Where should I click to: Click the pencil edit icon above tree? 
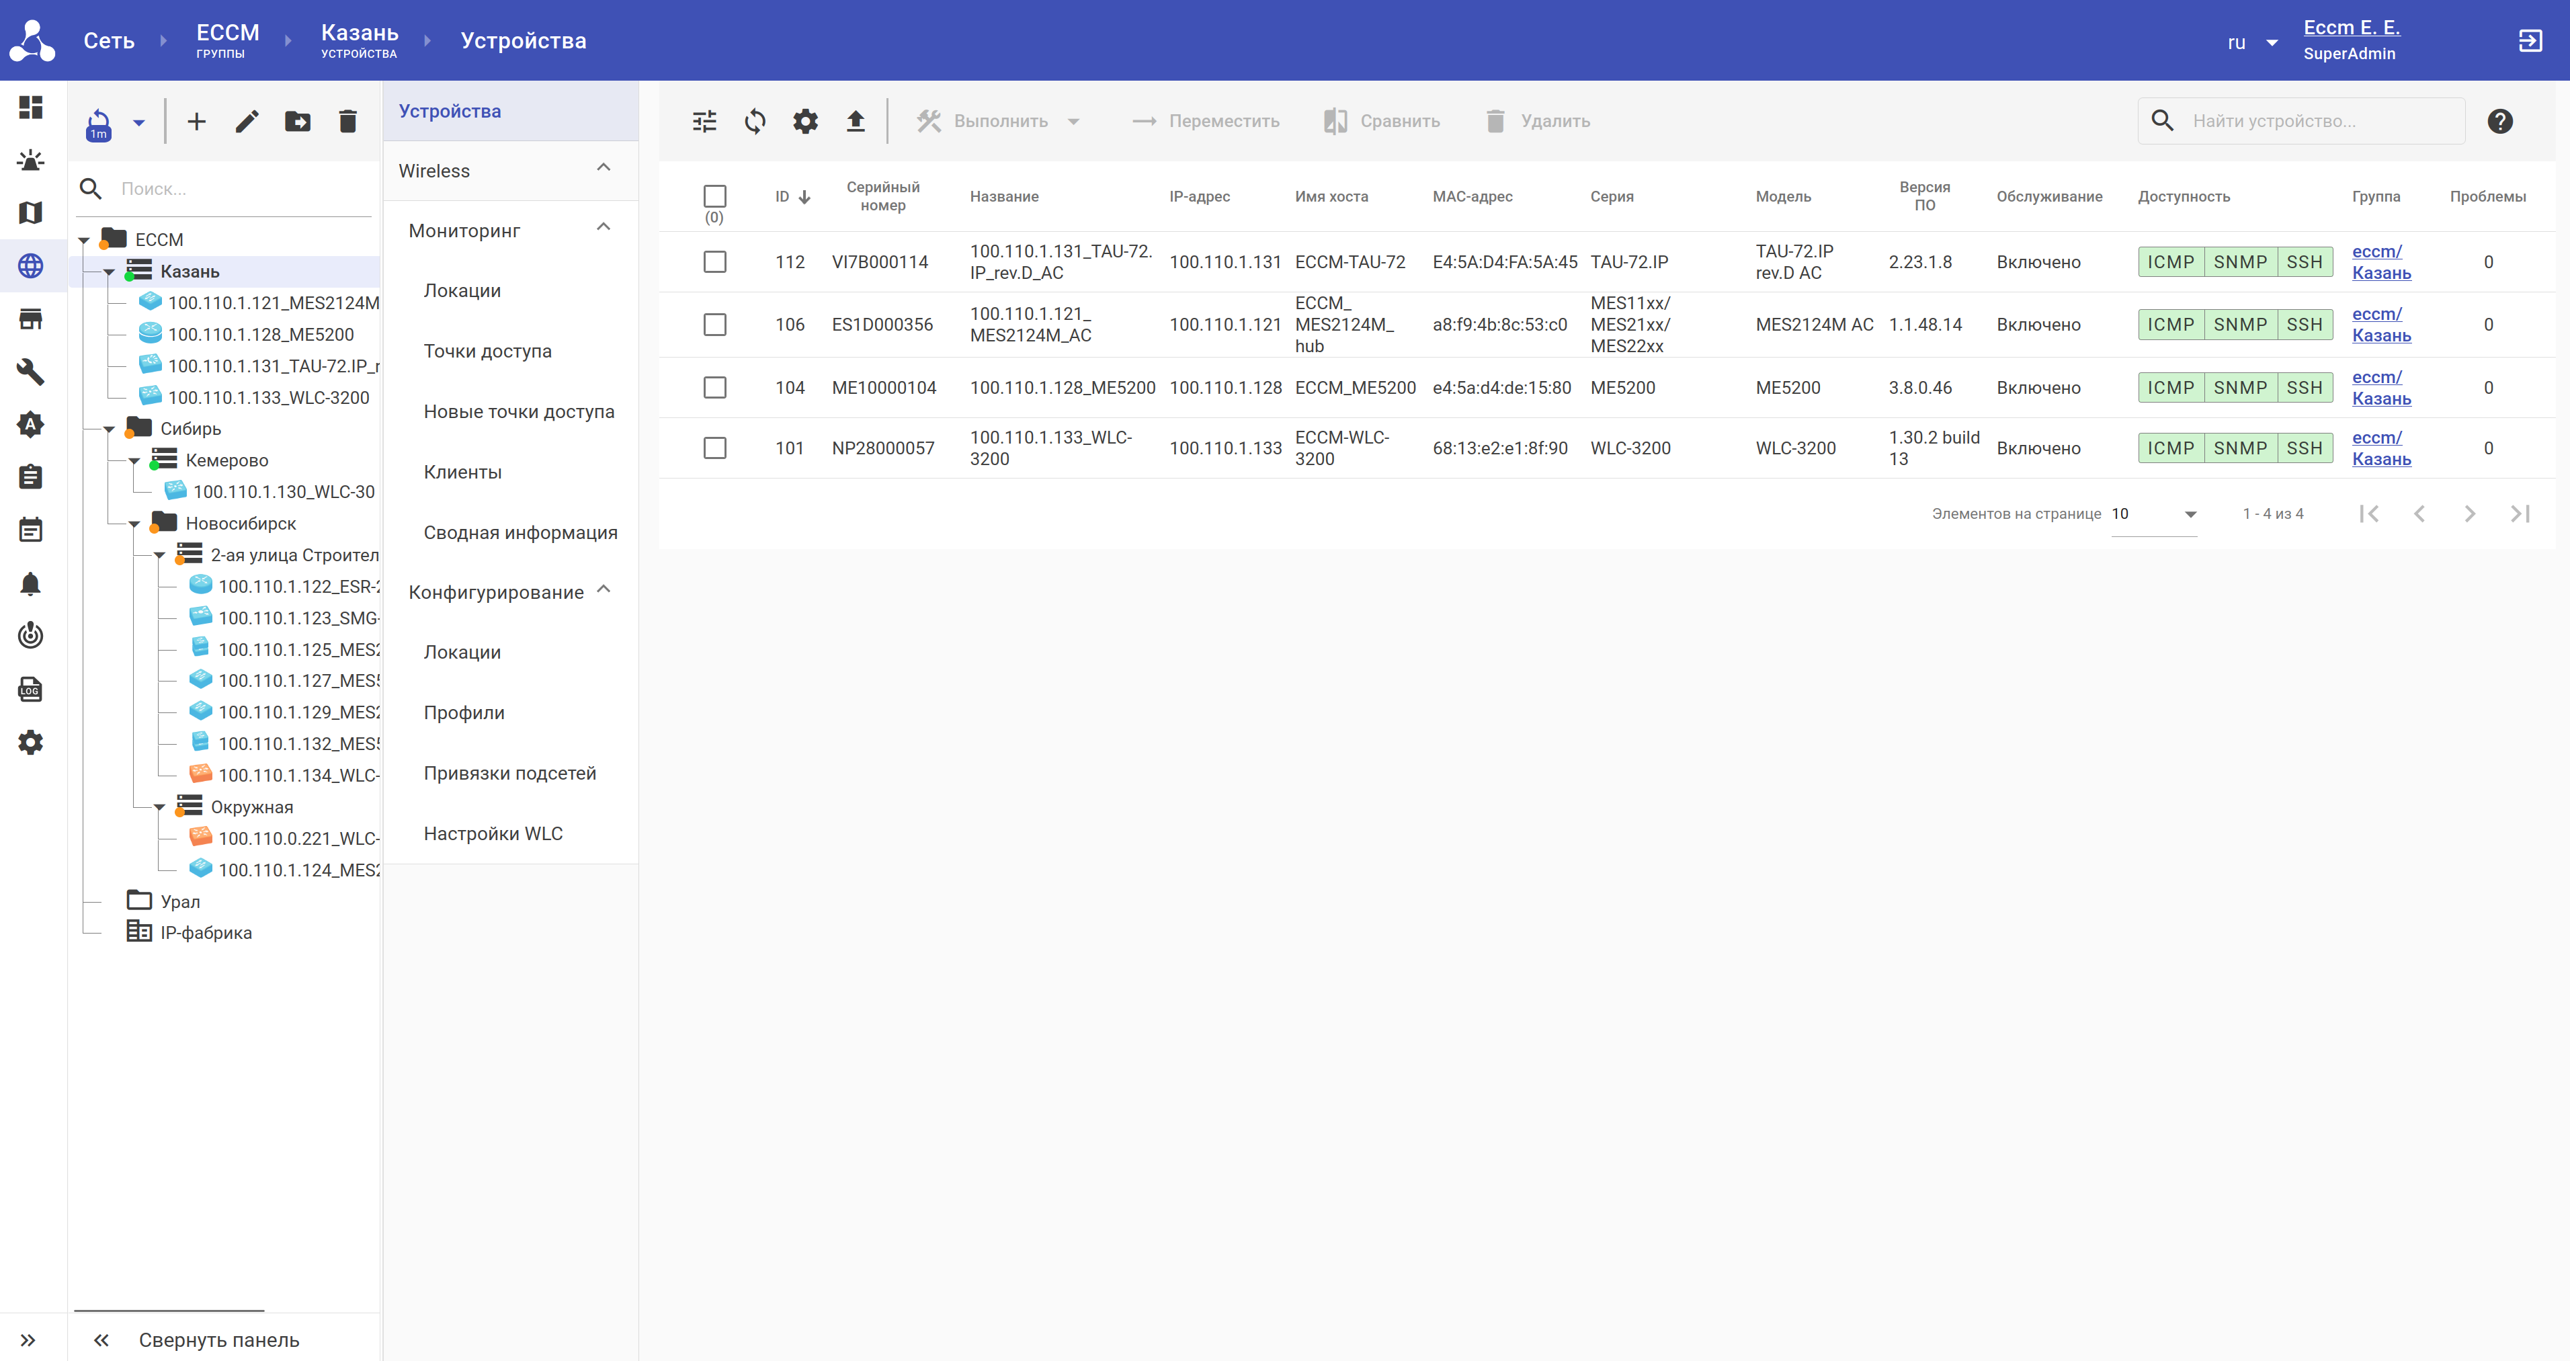247,122
